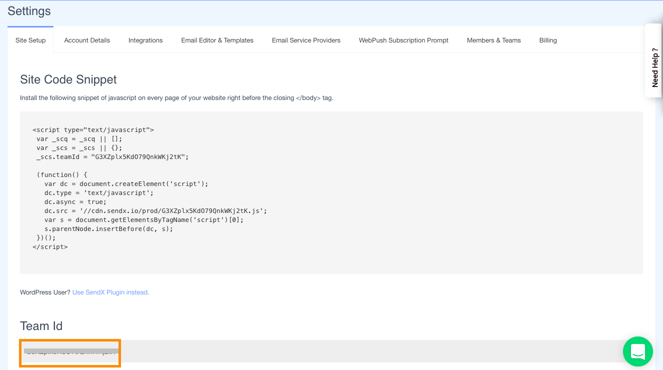Click the dc.src cdn.sendx.io line

tap(155, 211)
